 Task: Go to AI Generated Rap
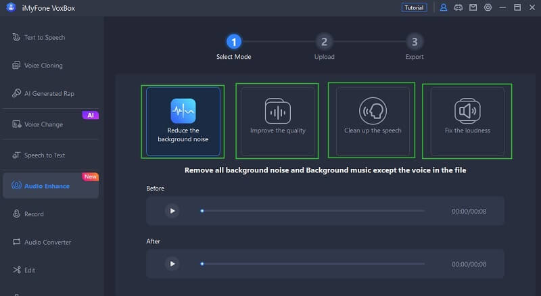click(x=50, y=93)
